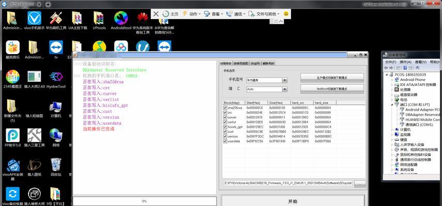The width and height of the screenshot is (442, 206).
Task: Expand the 处理器 node in Device Manager
Action: [x=392, y=90]
